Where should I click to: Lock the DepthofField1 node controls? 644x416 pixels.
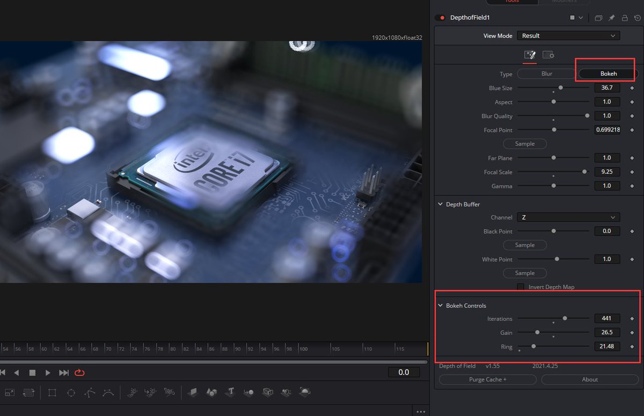tap(625, 18)
